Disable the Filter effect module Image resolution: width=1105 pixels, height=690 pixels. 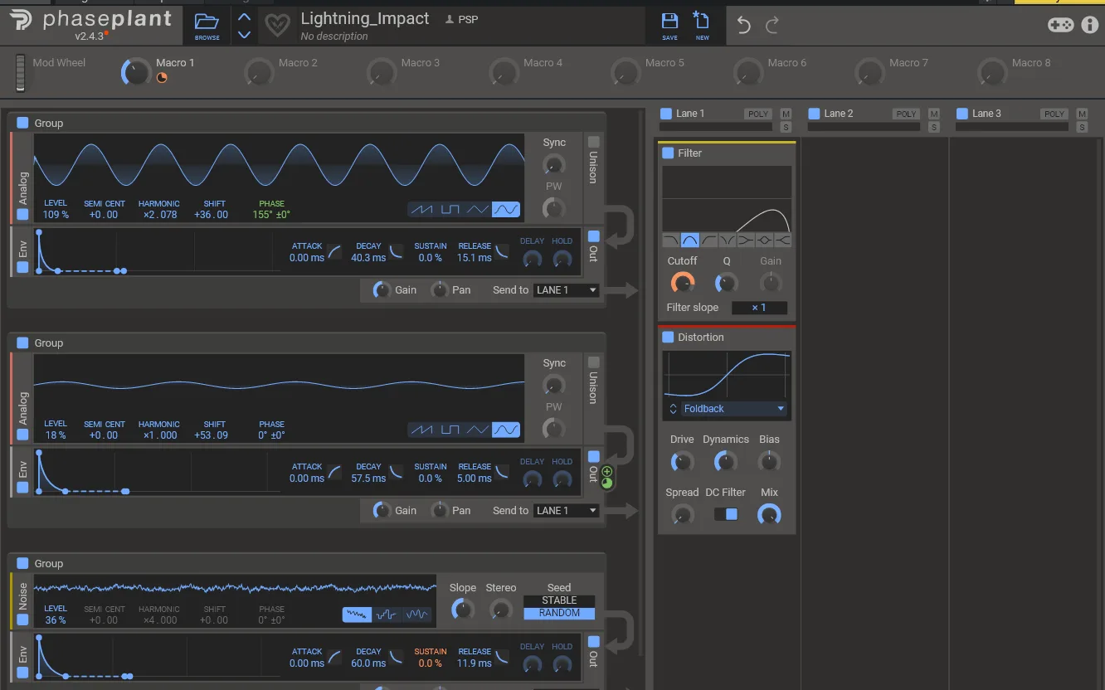point(668,153)
